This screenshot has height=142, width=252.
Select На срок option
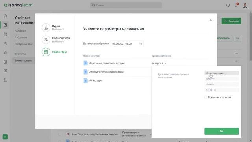[222, 84]
